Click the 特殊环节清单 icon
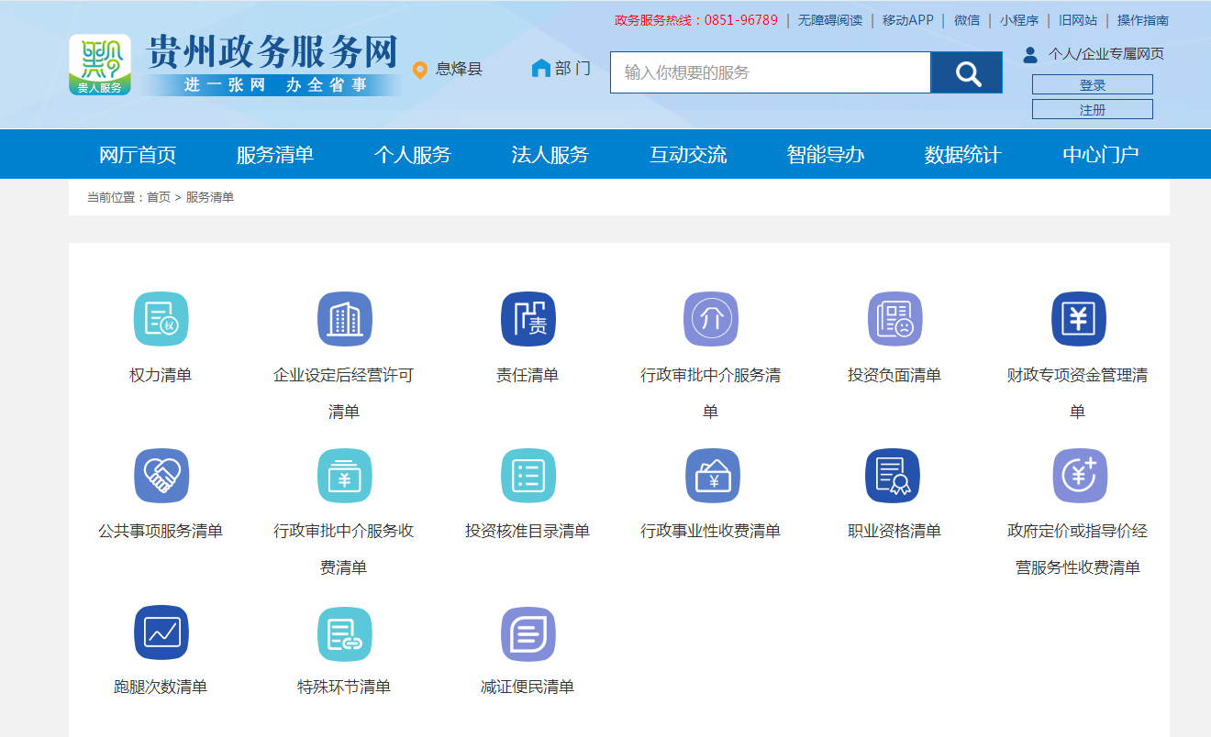The height and width of the screenshot is (737, 1211). click(x=344, y=633)
